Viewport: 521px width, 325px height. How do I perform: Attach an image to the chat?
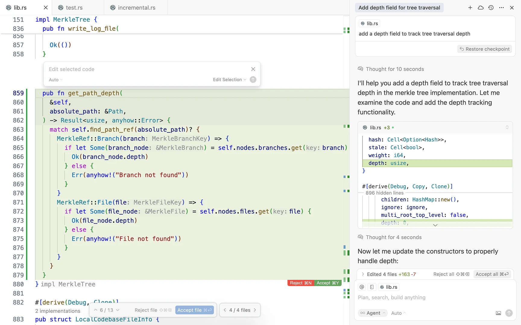tap(498, 313)
